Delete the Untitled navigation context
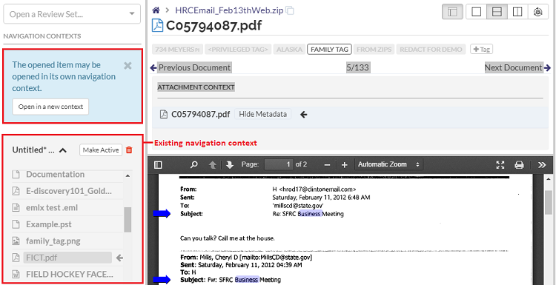Viewport: 556px width, 285px height. 129,150
